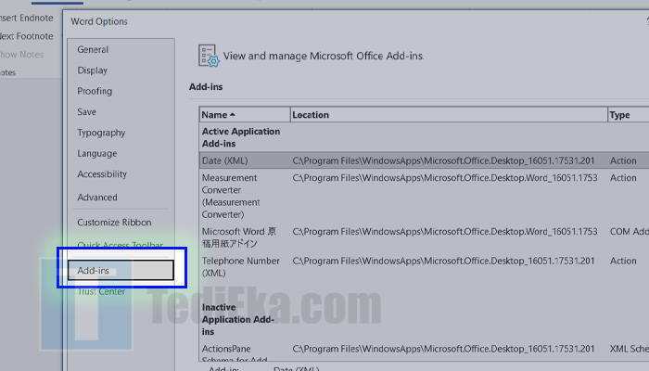Screen dimensions: 649x371
Task: Click the XML Schema type cell for ActionsPane
Action: pos(630,349)
